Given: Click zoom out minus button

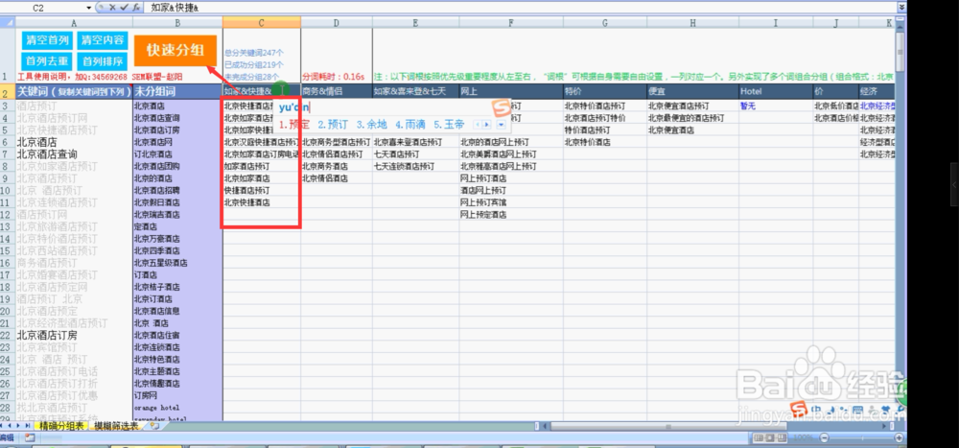Looking at the screenshot, I should click(x=824, y=437).
